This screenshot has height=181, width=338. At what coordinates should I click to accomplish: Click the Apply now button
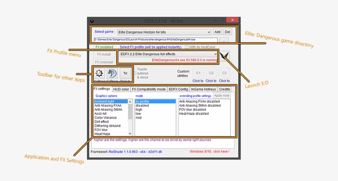pos(222,96)
